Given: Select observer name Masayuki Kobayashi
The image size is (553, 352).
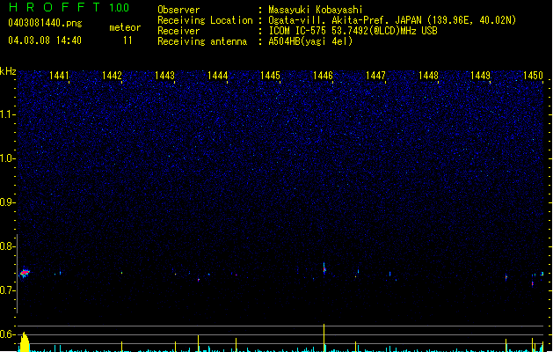Looking at the screenshot, I should coord(316,10).
